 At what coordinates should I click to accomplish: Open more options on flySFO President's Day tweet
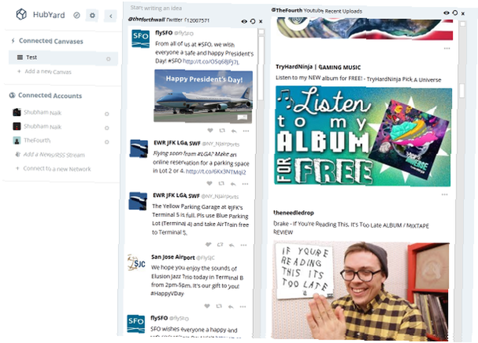pyautogui.click(x=246, y=131)
